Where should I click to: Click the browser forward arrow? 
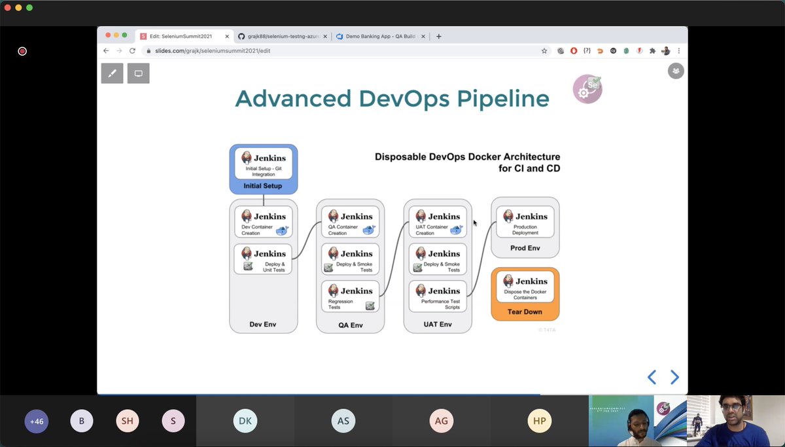119,50
